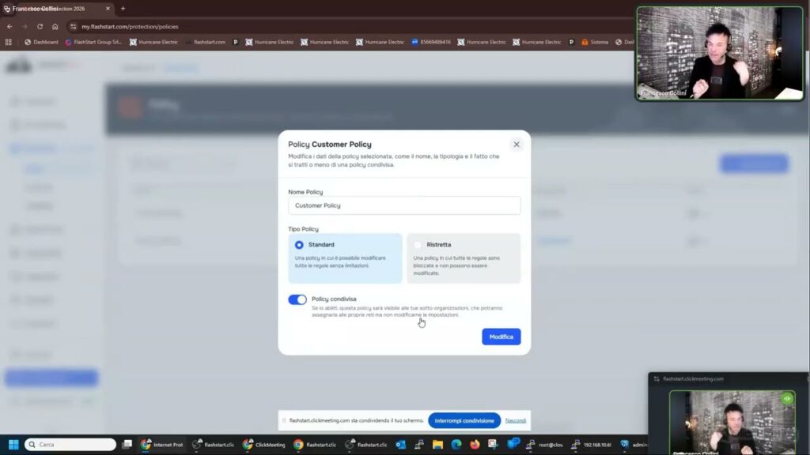
Task: Click the flashstart.clickmeeting.com mini window header
Action: (x=729, y=378)
